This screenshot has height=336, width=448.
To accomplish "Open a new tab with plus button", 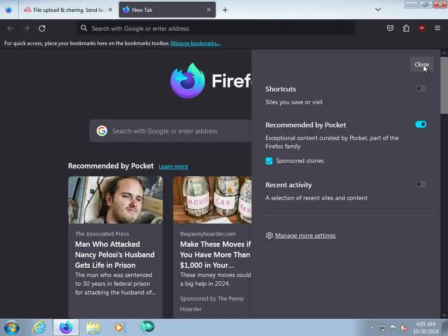I will [x=225, y=10].
